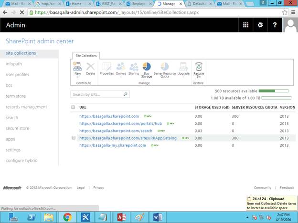Open Server Resource Quota
This screenshot has width=298, height=223.
(165, 70)
